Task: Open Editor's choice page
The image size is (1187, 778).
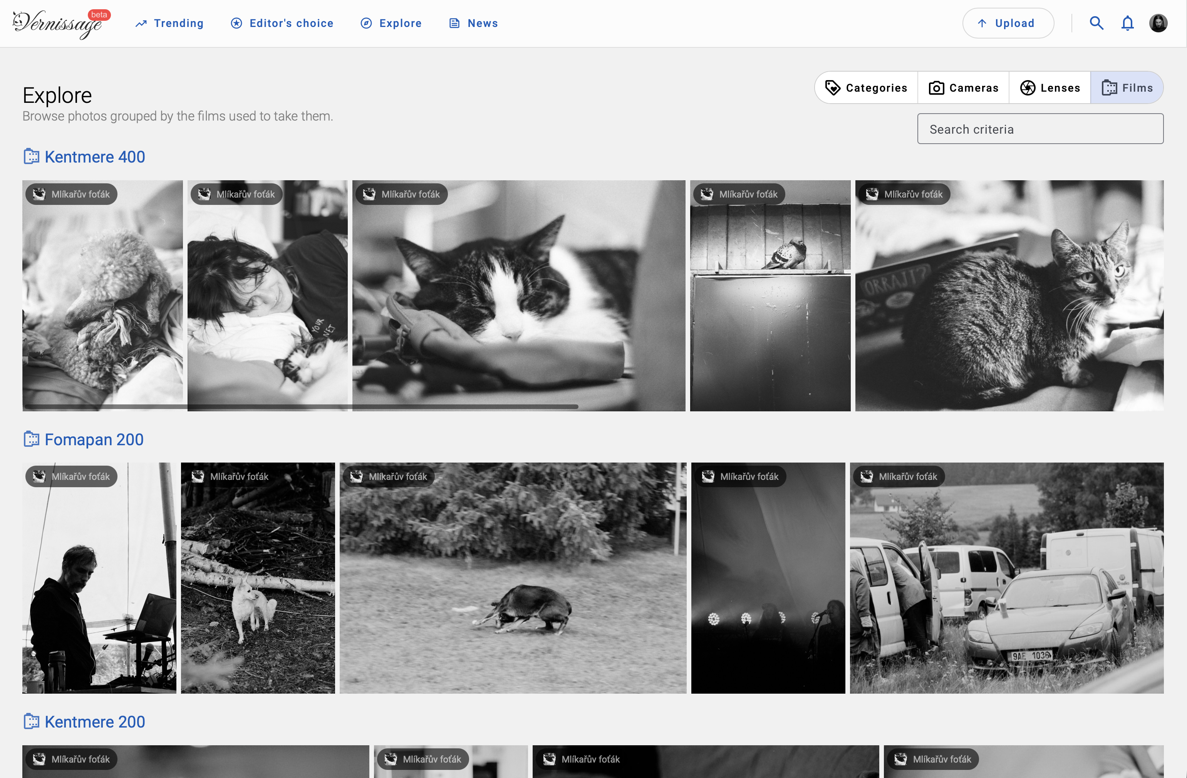Action: [282, 23]
